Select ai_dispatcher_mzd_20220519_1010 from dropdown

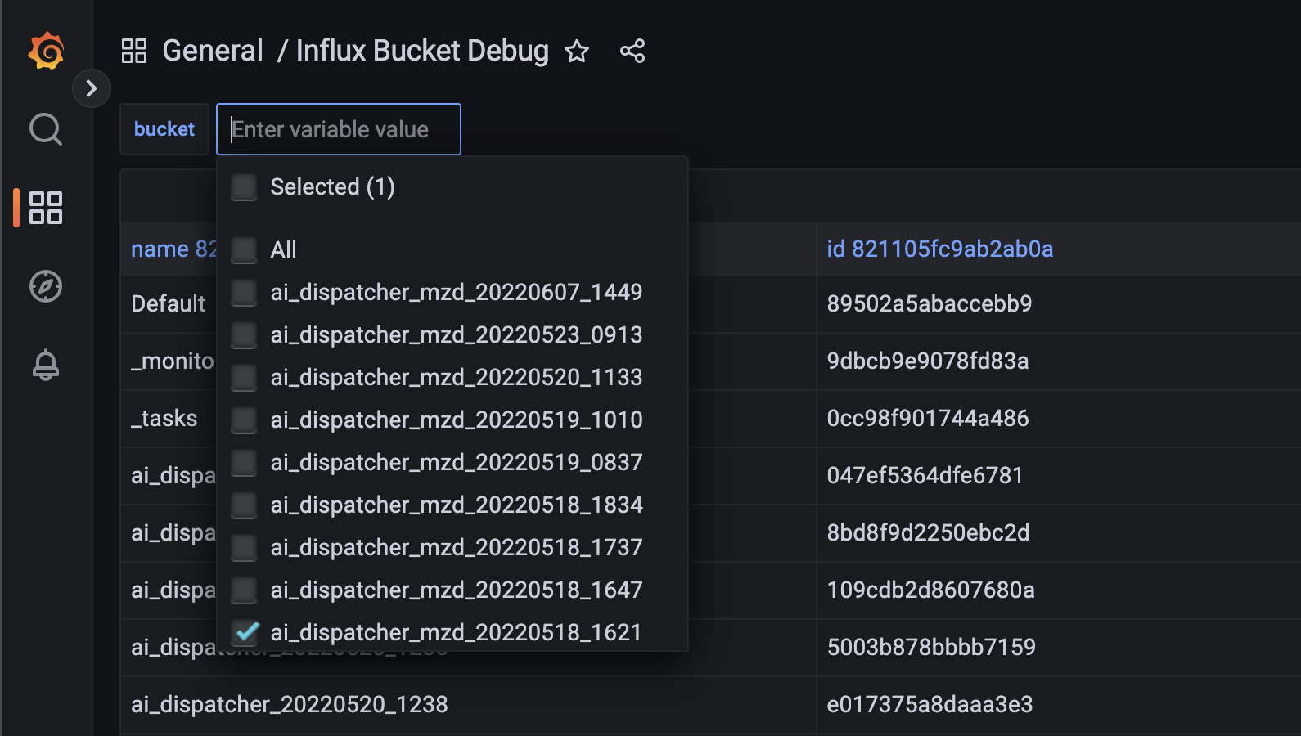(457, 420)
